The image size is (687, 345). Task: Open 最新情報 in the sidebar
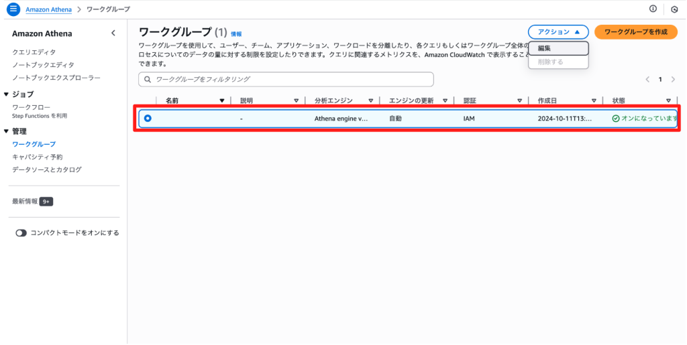point(25,202)
